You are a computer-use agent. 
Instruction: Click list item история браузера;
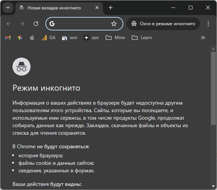point(41,155)
